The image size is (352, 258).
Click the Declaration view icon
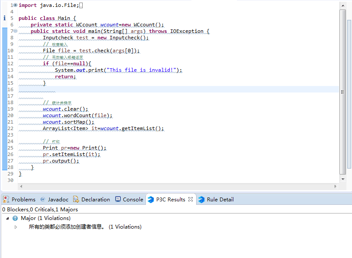tap(76, 199)
